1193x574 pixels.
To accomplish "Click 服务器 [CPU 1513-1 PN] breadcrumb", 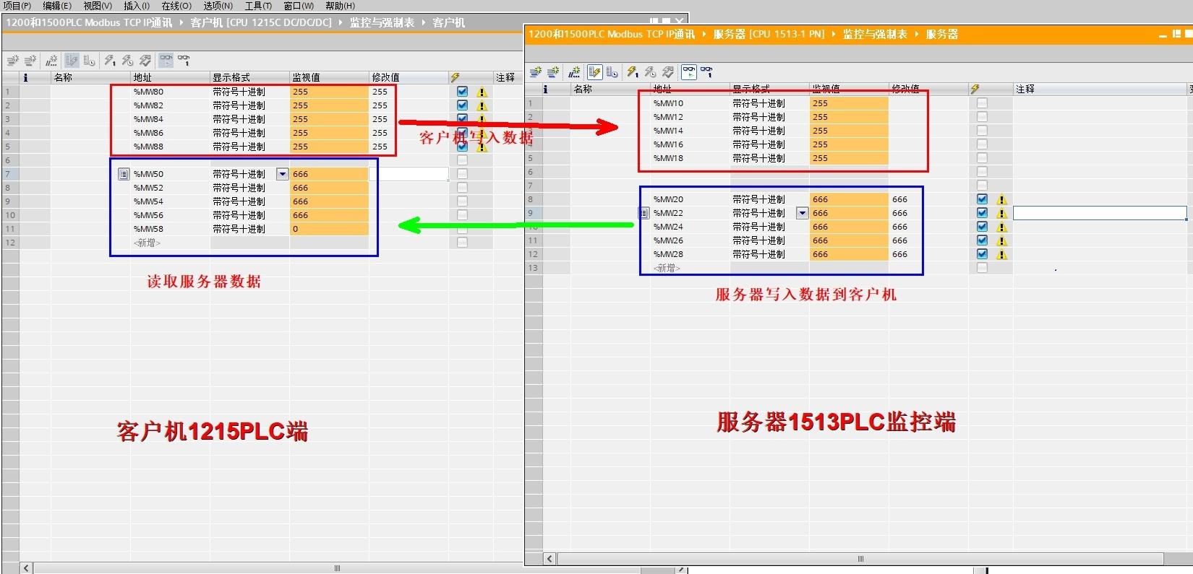I will [x=769, y=34].
